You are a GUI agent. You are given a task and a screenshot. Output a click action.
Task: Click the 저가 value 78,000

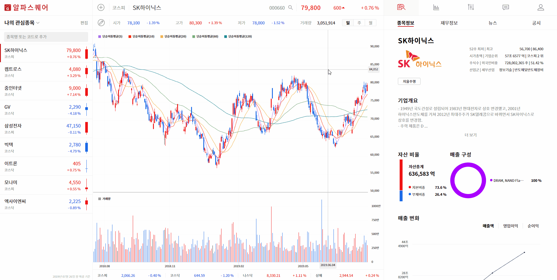(x=258, y=23)
